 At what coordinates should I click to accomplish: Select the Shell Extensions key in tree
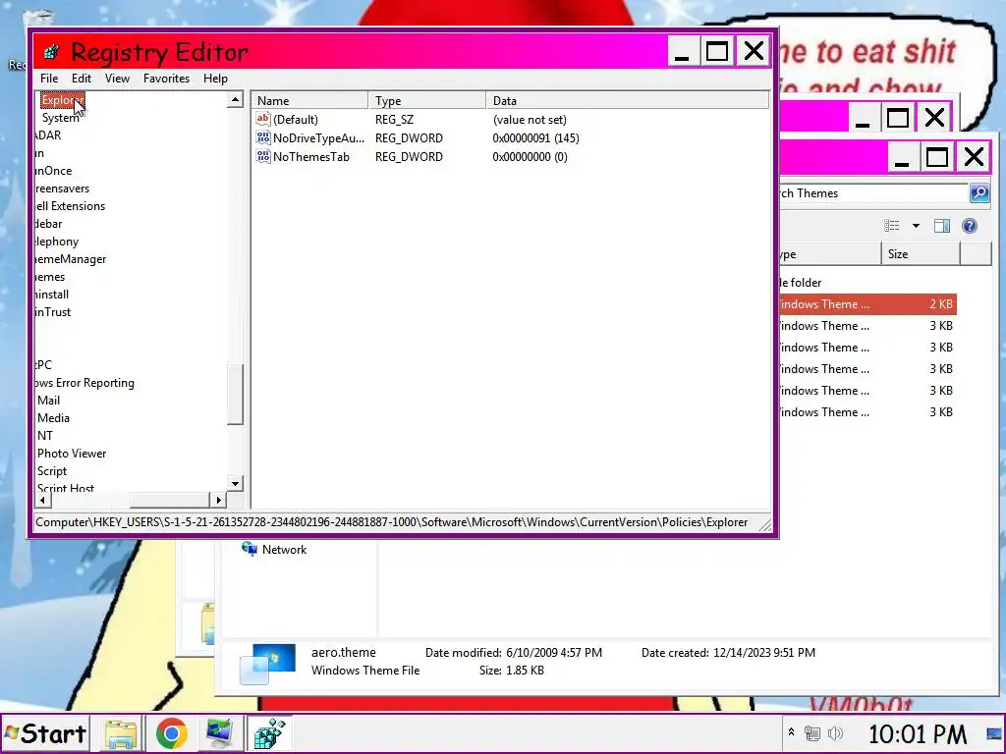[70, 206]
